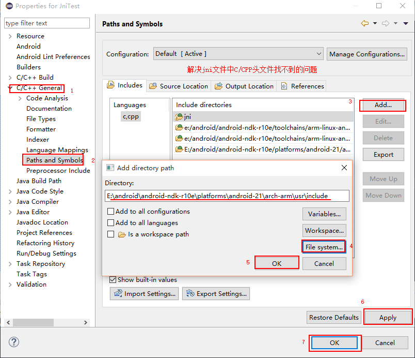
Task: Select the jni include directory icon
Action: click(179, 116)
